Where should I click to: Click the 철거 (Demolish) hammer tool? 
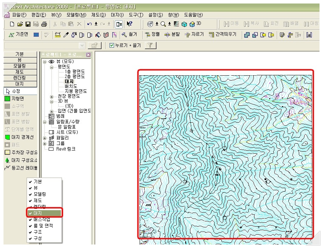[x=129, y=35]
